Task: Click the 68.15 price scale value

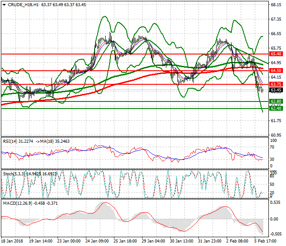Action: (276, 5)
